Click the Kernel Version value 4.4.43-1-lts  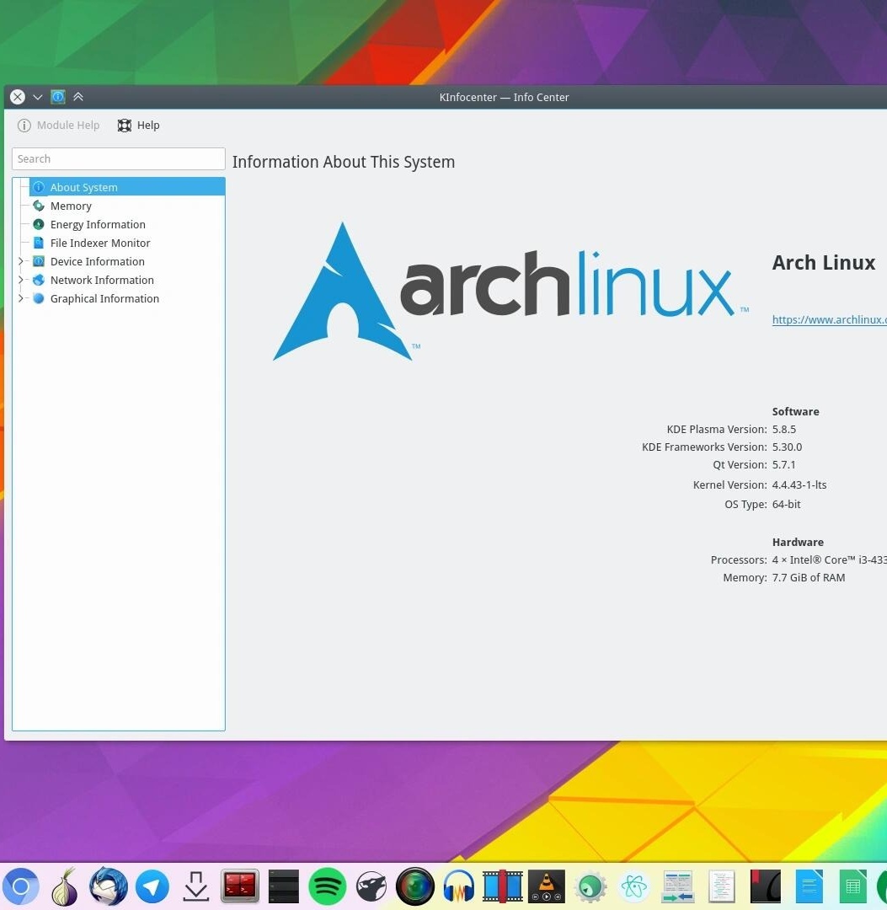pyautogui.click(x=799, y=484)
